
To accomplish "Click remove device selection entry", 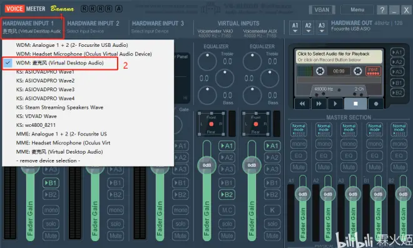I will point(88,161).
